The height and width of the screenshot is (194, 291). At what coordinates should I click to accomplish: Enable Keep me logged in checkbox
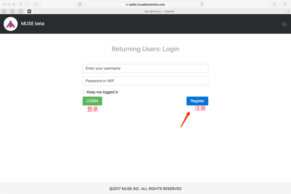84,92
